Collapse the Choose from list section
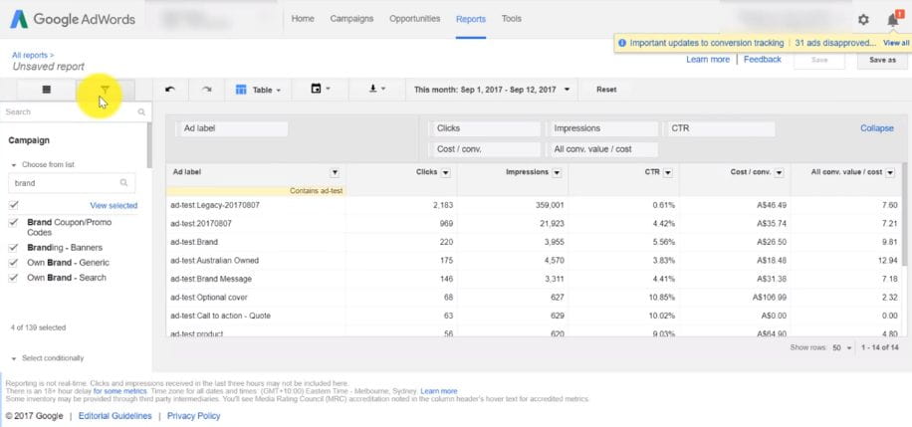 pyautogui.click(x=43, y=164)
